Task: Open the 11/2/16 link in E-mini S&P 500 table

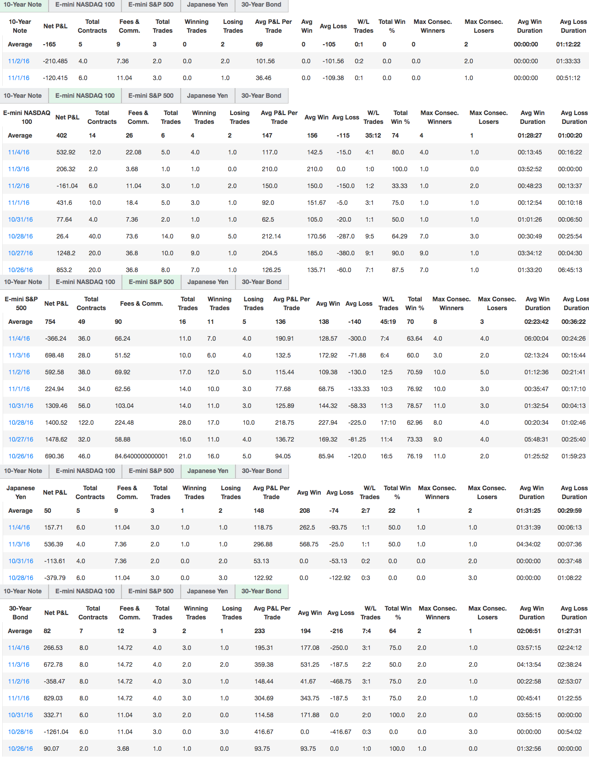Action: (x=19, y=372)
